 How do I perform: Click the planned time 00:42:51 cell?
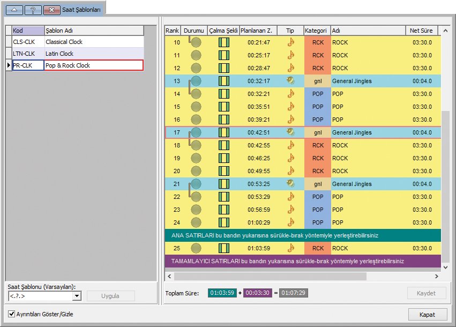coord(259,132)
